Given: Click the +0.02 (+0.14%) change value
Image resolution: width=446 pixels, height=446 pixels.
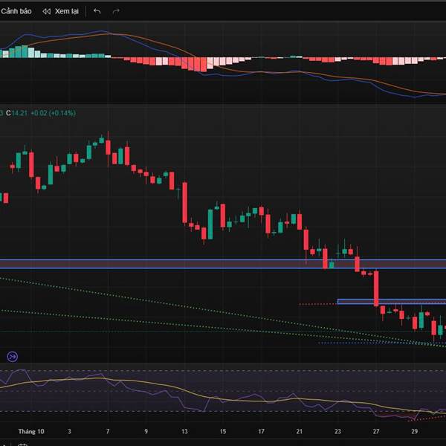Looking at the screenshot, I should (53, 113).
